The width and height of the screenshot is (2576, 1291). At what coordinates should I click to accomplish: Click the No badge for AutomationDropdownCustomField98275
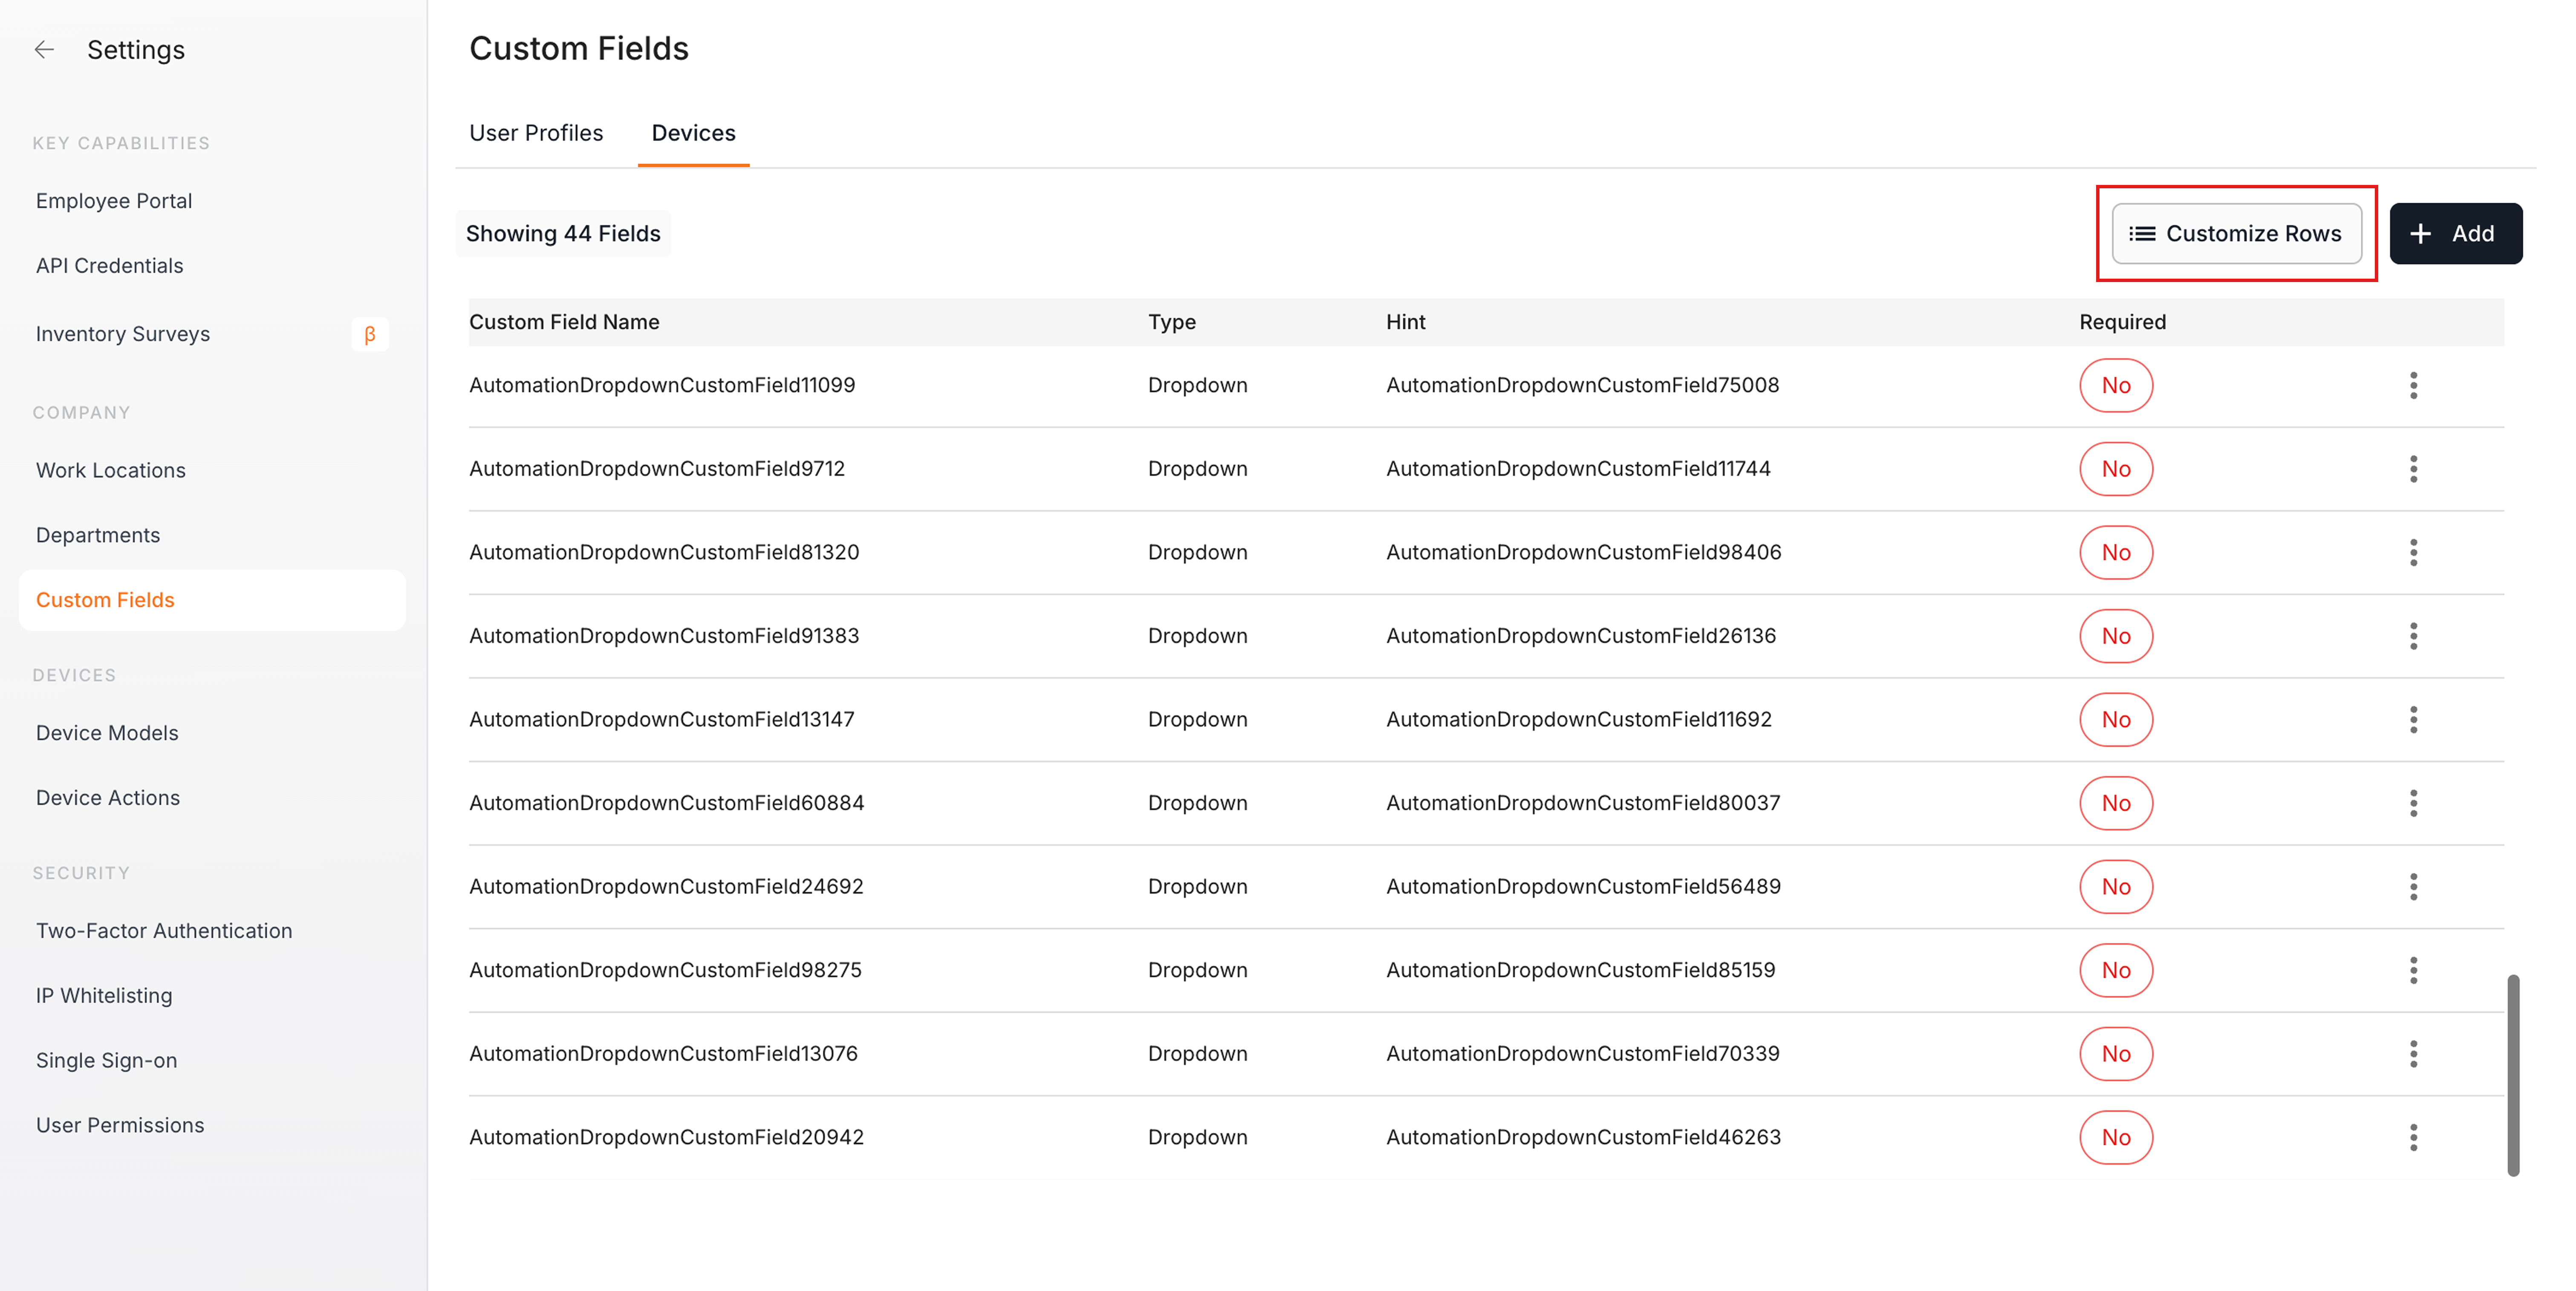[x=2116, y=970]
